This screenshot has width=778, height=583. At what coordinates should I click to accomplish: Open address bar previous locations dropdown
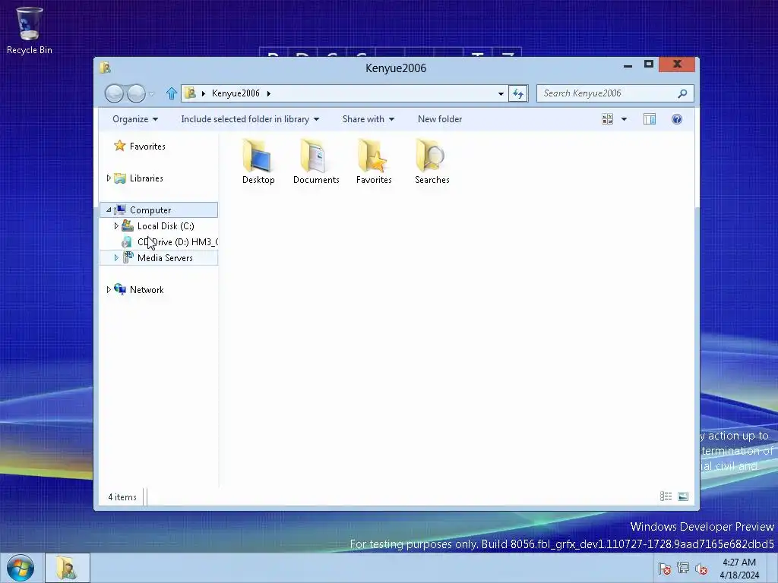pos(501,93)
